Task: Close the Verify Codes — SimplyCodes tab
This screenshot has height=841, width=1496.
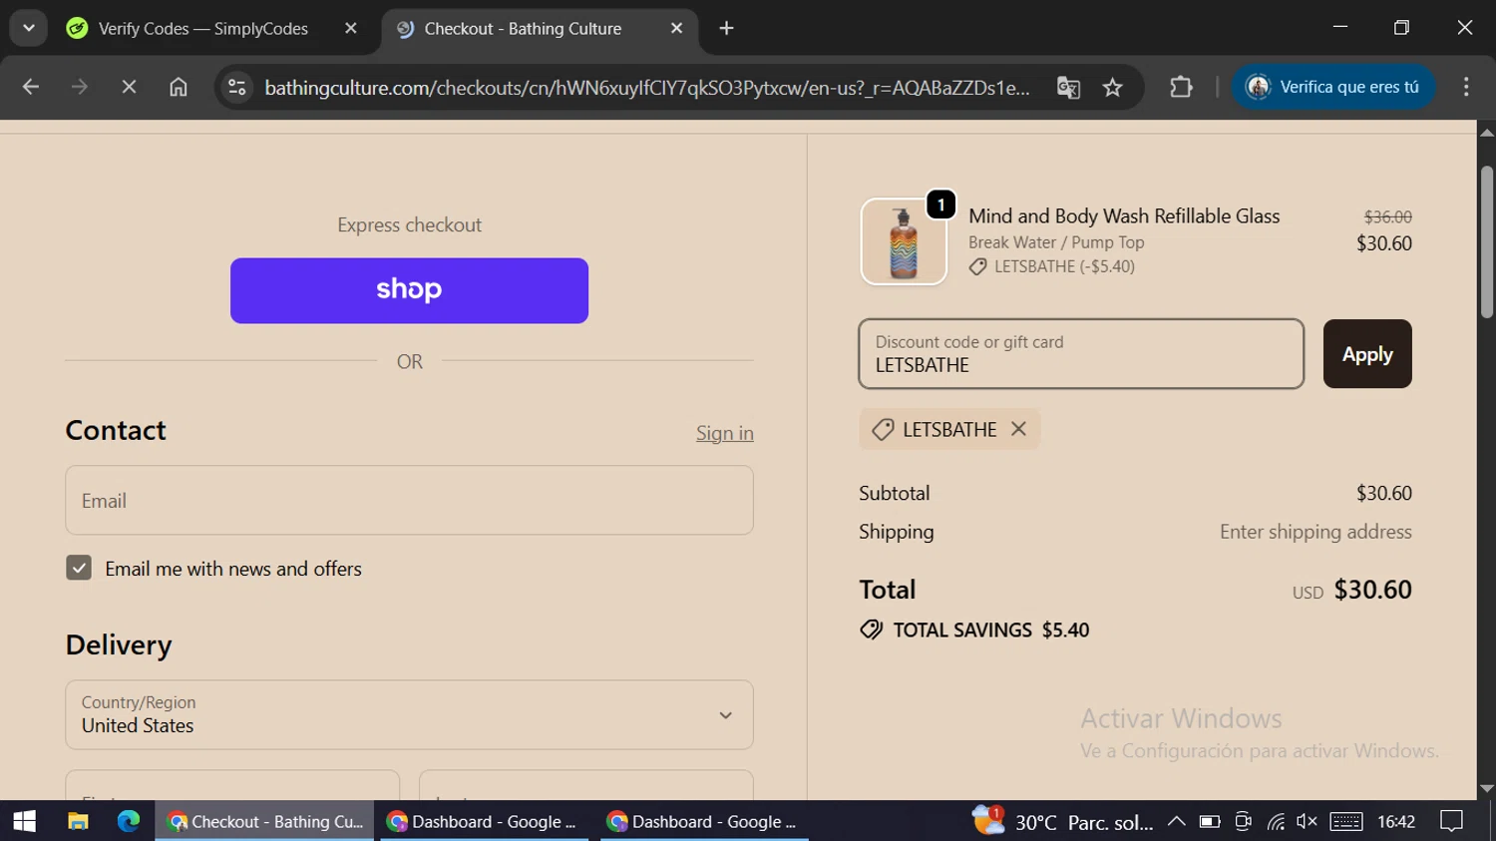Action: tap(350, 29)
